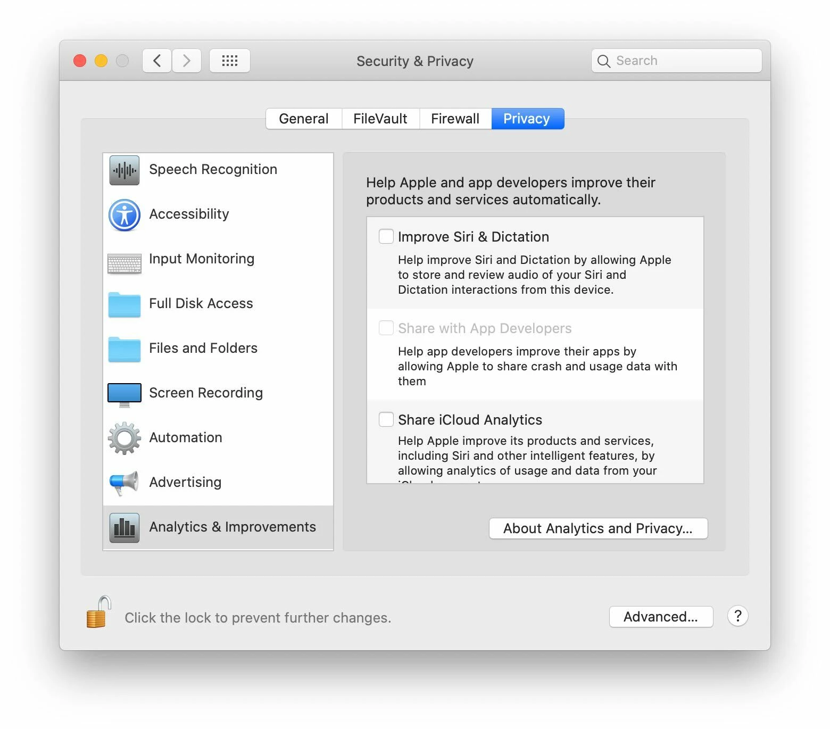Open the Advanced settings button
The width and height of the screenshot is (830, 729).
click(x=661, y=617)
